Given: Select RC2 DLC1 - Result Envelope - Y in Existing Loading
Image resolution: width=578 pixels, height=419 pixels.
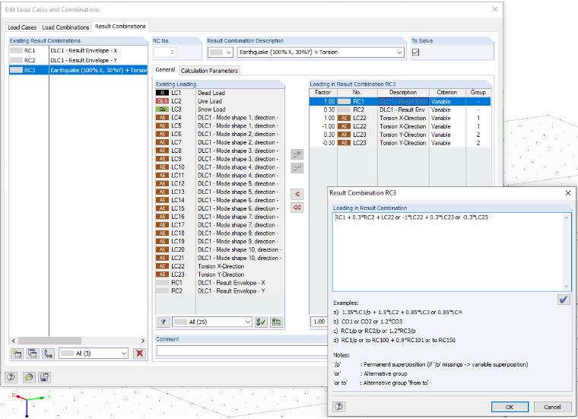Looking at the screenshot, I should click(x=220, y=290).
